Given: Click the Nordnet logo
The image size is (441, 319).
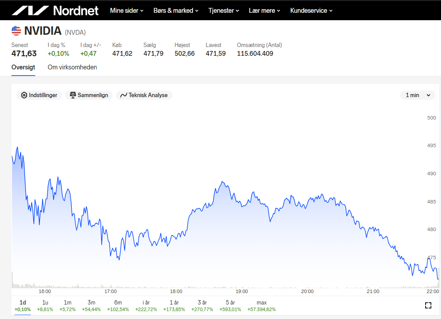Looking at the screenshot, I should [55, 11].
